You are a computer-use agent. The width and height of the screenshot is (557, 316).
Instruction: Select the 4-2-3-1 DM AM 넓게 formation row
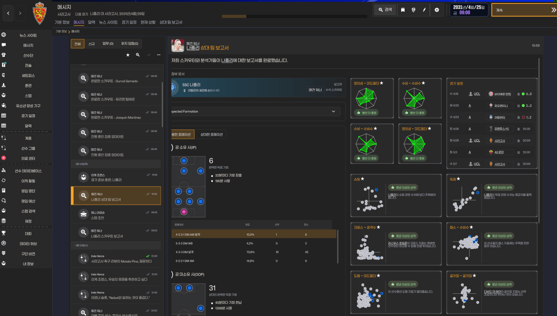point(254,234)
